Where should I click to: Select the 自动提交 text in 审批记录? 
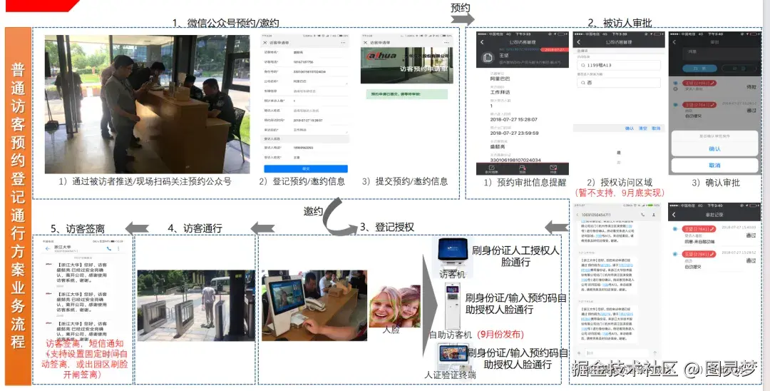point(693,267)
